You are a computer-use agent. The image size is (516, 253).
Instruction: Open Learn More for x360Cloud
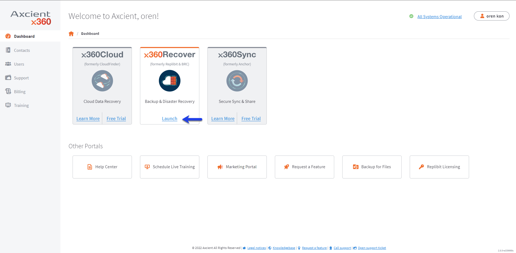88,119
